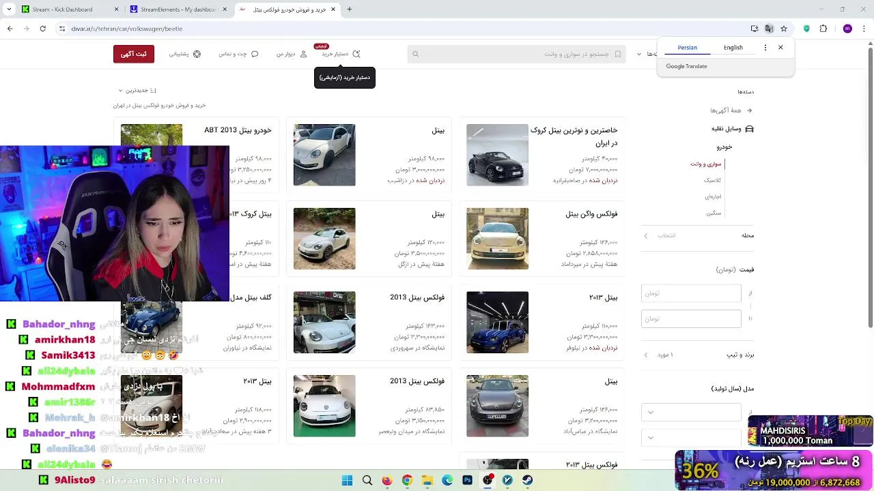Click the vehicles category car icon
The width and height of the screenshot is (874, 491).
[749, 129]
